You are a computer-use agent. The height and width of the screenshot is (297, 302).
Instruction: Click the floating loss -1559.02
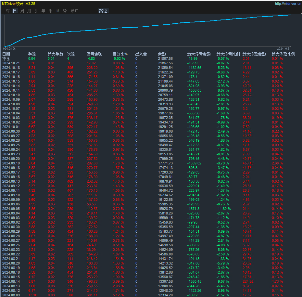click(x=194, y=163)
